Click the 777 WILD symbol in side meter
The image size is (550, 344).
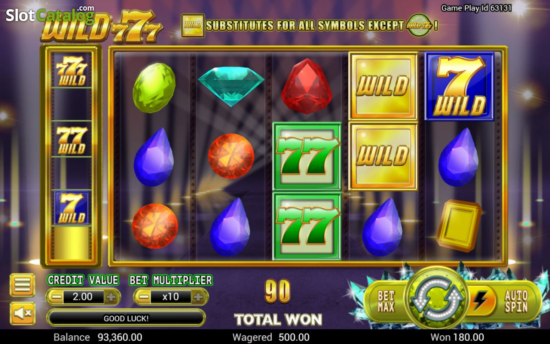(x=71, y=70)
